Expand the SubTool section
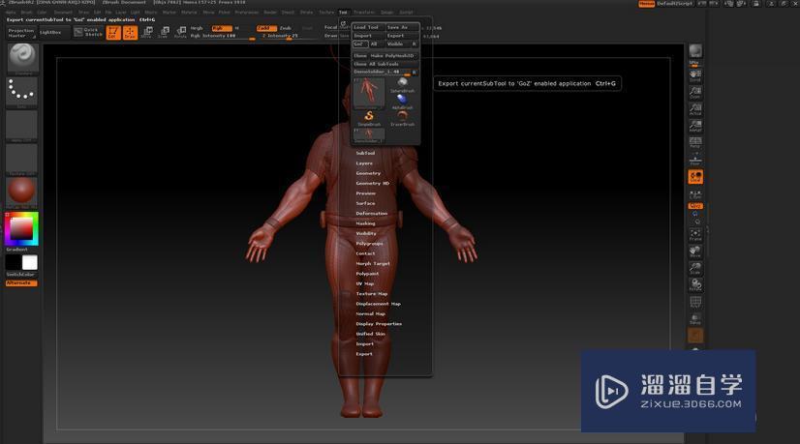Screen dimensions: 800x444 (x=365, y=153)
